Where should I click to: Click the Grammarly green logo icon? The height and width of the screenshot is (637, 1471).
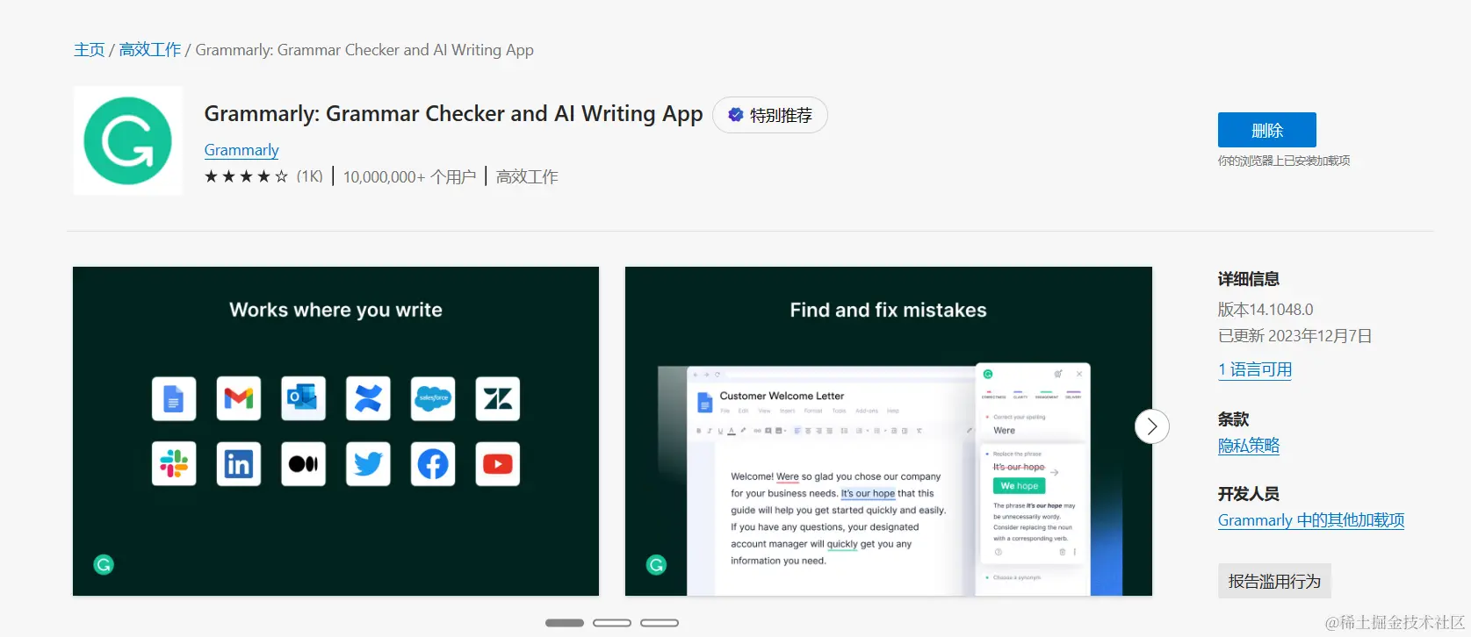click(128, 140)
